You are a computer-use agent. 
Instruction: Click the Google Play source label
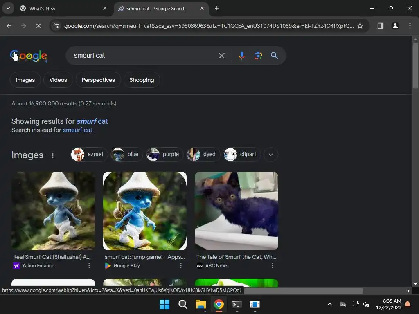click(x=126, y=266)
